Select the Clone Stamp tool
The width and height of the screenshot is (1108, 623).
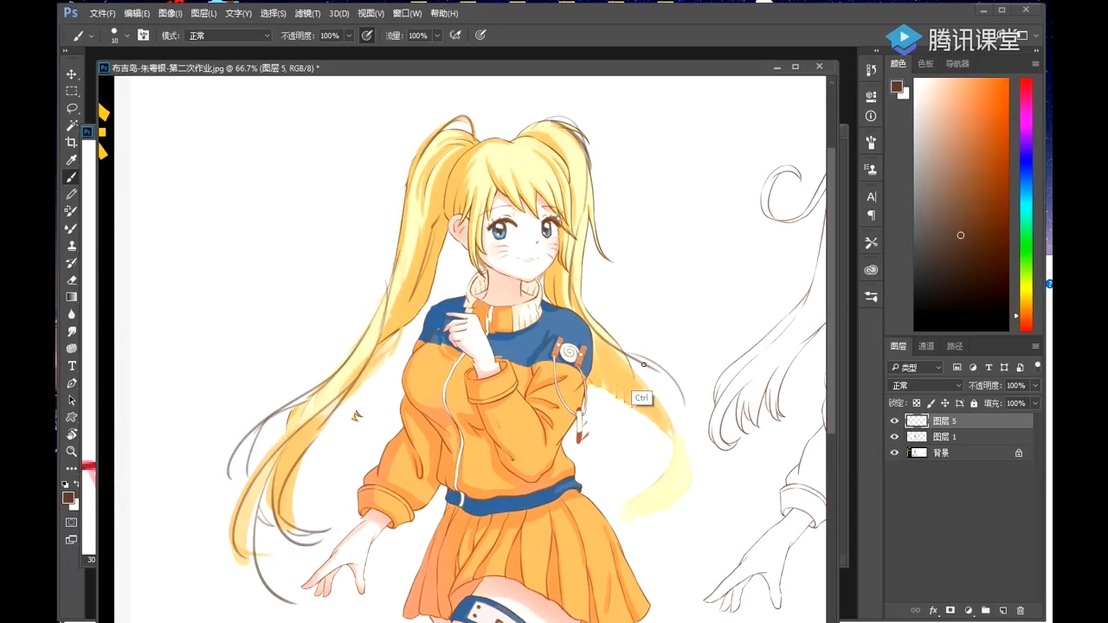coord(72,246)
